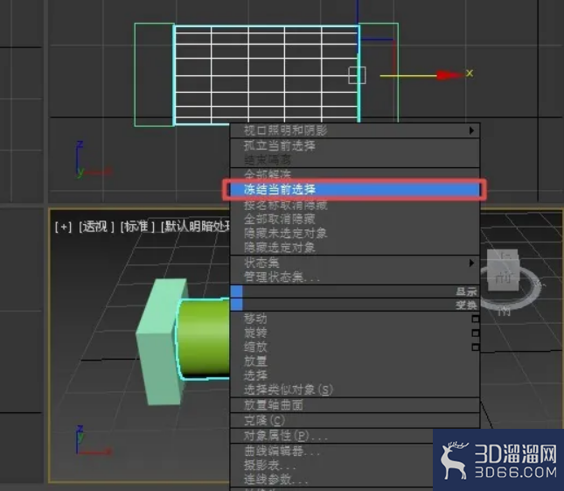The width and height of the screenshot is (564, 491).
Task: Click [+] viewport general menu label
Action: click(63, 227)
